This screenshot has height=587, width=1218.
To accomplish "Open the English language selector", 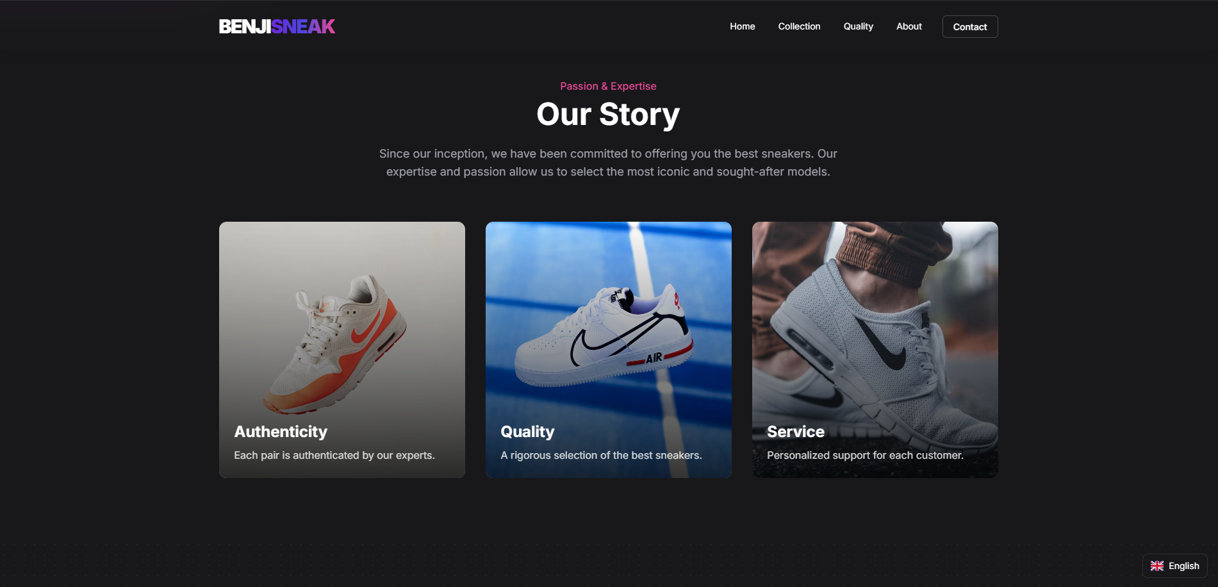I will 1175,566.
